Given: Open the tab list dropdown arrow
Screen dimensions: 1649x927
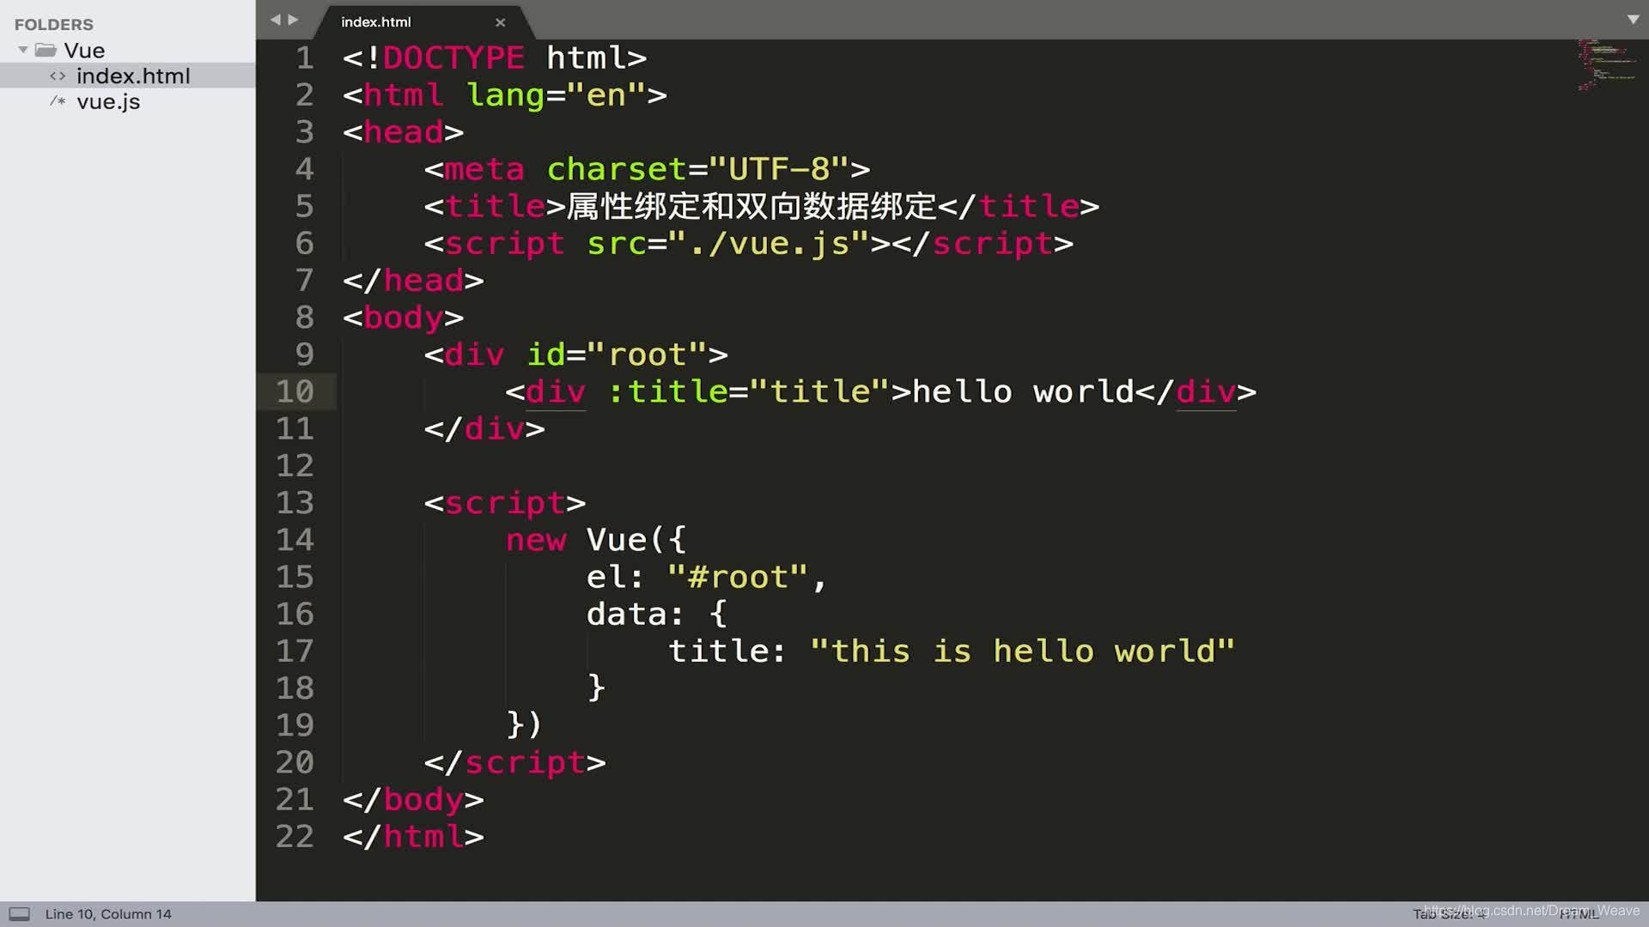Looking at the screenshot, I should (x=1633, y=19).
